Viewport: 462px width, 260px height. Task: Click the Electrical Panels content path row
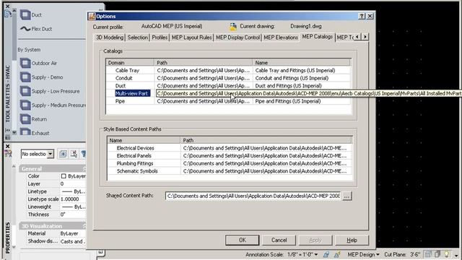(x=230, y=156)
